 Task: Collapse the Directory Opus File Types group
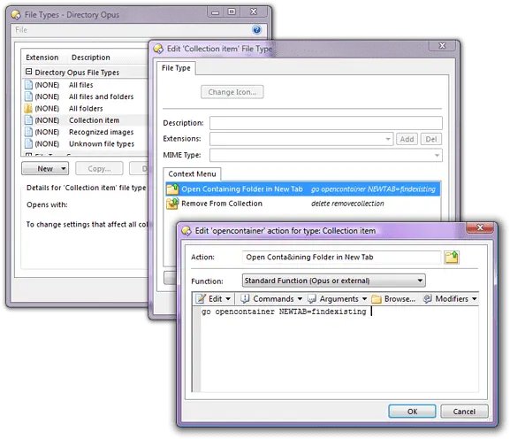pyautogui.click(x=28, y=72)
